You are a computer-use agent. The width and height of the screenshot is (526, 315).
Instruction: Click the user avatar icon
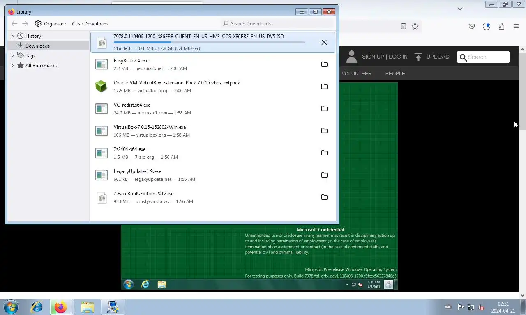click(351, 57)
